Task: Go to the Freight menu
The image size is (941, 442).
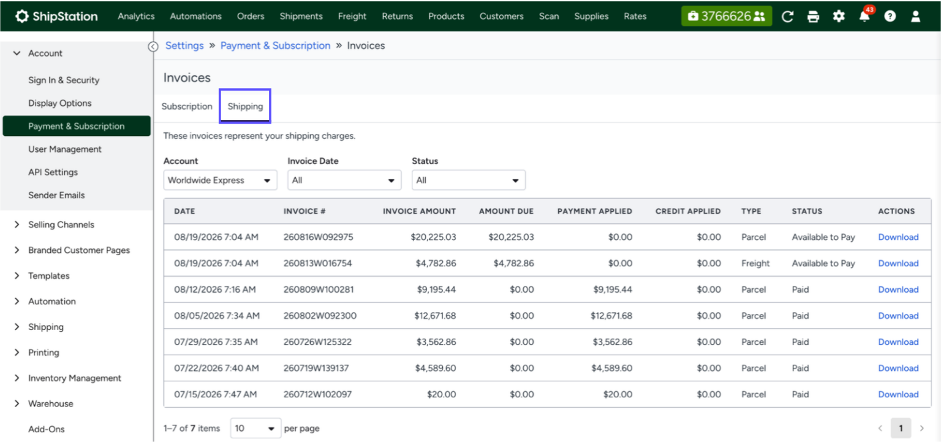Action: [352, 17]
